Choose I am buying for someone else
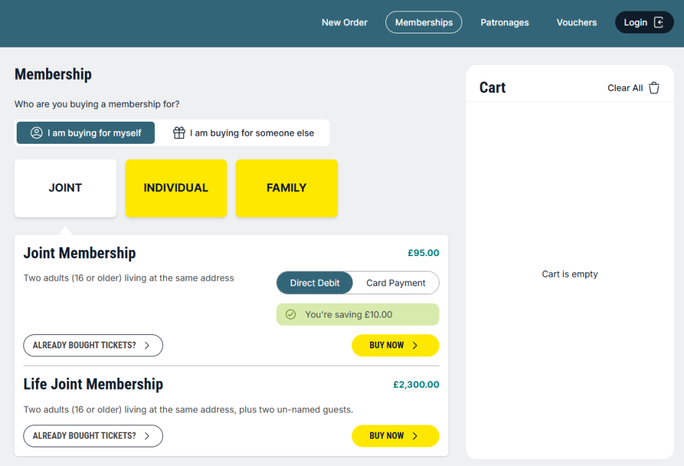This screenshot has height=466, width=684. click(x=243, y=133)
